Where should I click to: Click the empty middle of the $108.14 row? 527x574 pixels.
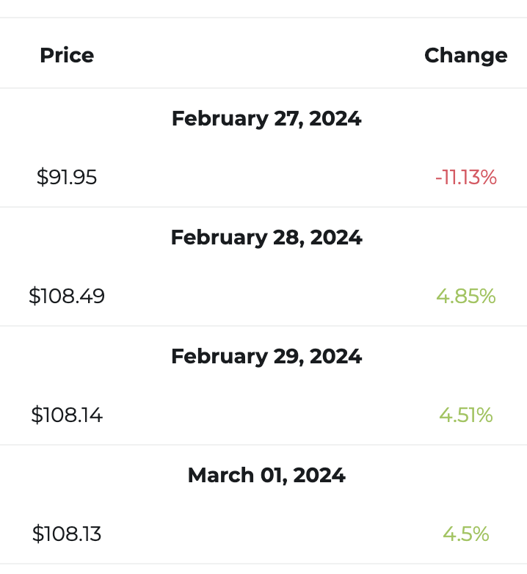click(264, 415)
